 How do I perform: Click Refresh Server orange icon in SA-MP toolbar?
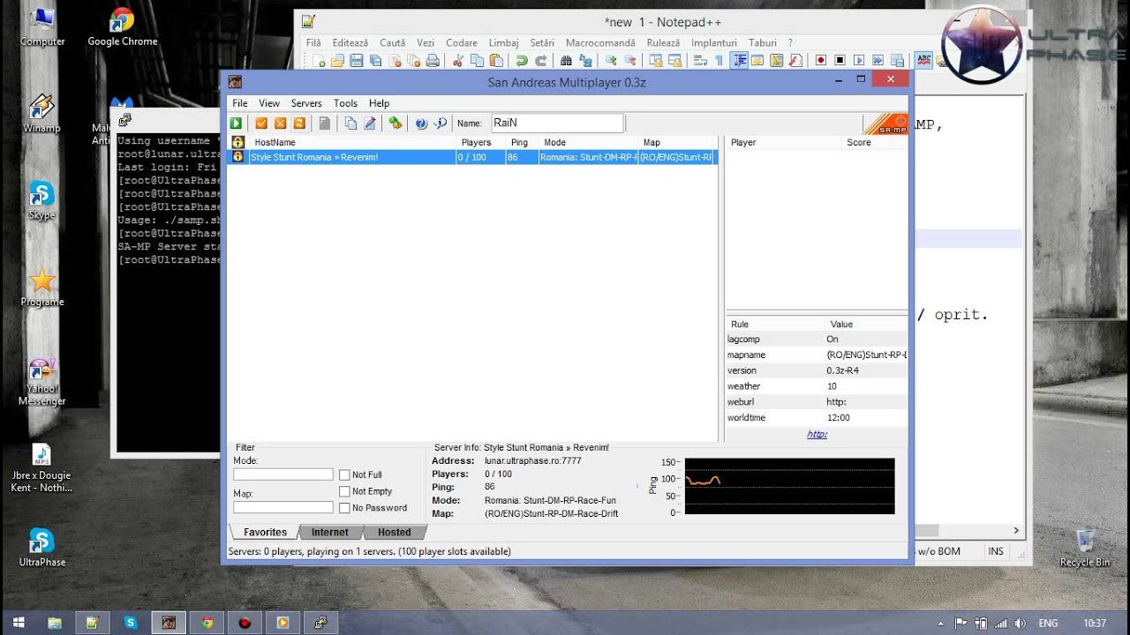[x=299, y=123]
